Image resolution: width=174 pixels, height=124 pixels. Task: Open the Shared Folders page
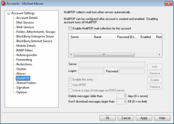26,83
